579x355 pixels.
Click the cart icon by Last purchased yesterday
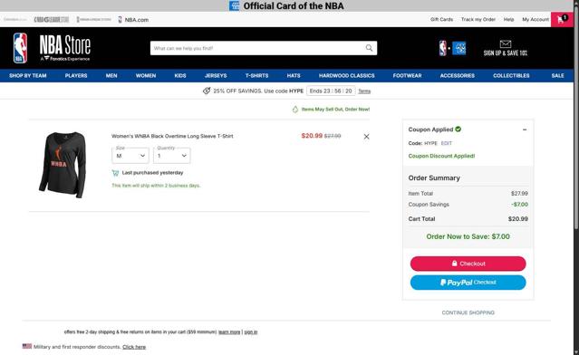pos(115,173)
